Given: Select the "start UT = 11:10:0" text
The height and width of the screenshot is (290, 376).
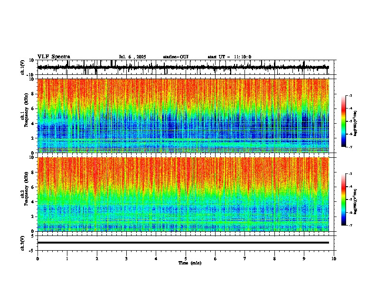Looking at the screenshot, I should tap(229, 57).
